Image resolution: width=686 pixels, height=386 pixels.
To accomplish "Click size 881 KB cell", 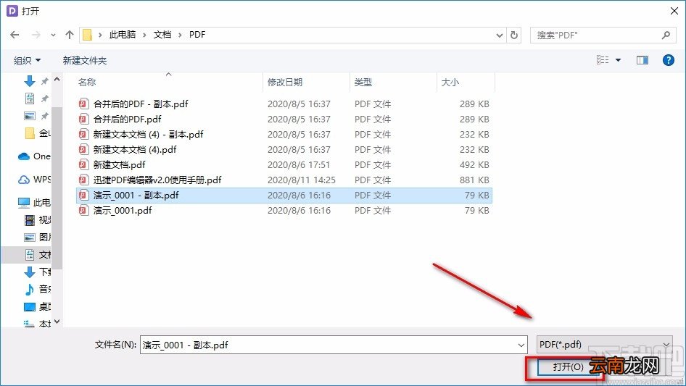I will 474,180.
